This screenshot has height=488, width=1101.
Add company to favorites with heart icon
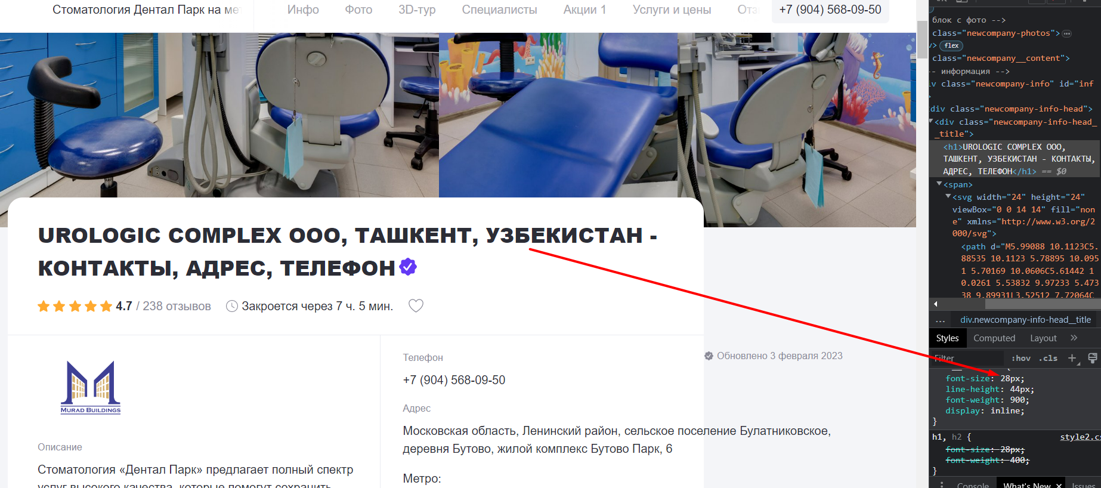(x=416, y=305)
